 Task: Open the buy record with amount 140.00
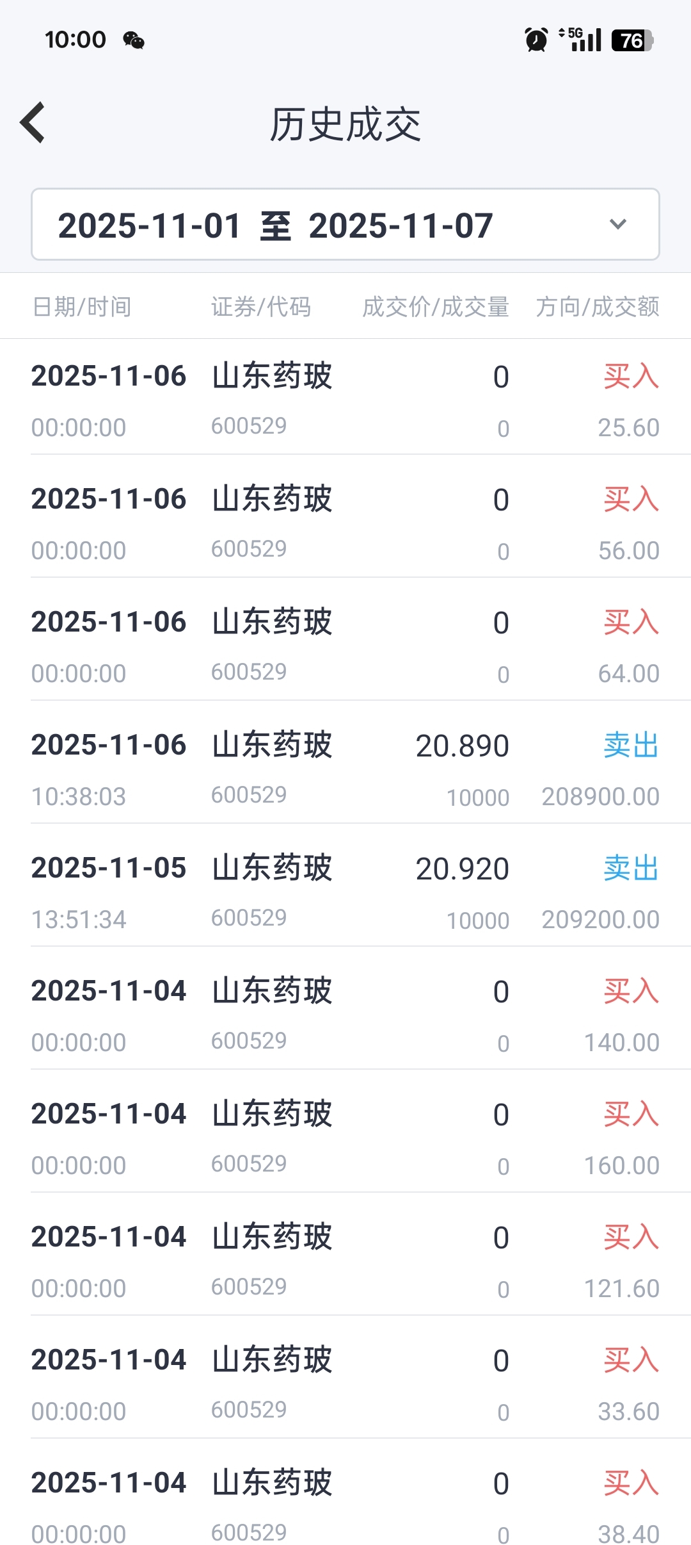(x=345, y=1015)
